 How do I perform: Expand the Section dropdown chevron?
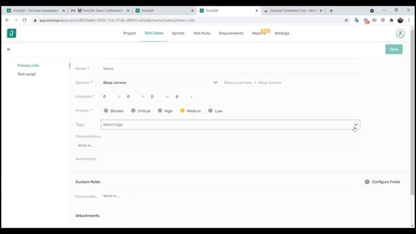pos(215,83)
